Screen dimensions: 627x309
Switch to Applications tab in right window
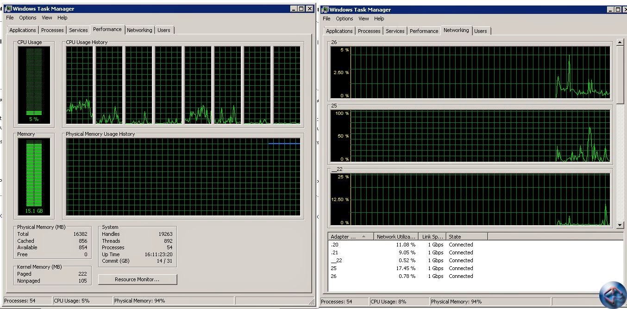[339, 31]
